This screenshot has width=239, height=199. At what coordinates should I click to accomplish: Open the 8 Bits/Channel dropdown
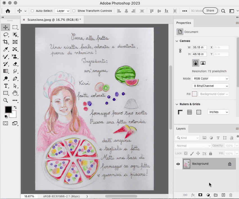[x=210, y=86]
